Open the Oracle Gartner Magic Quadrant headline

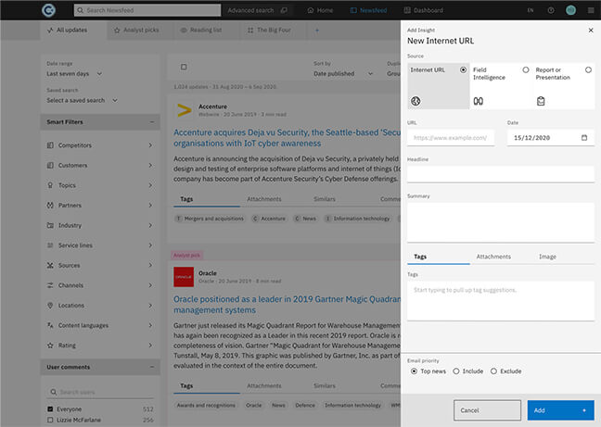(287, 305)
